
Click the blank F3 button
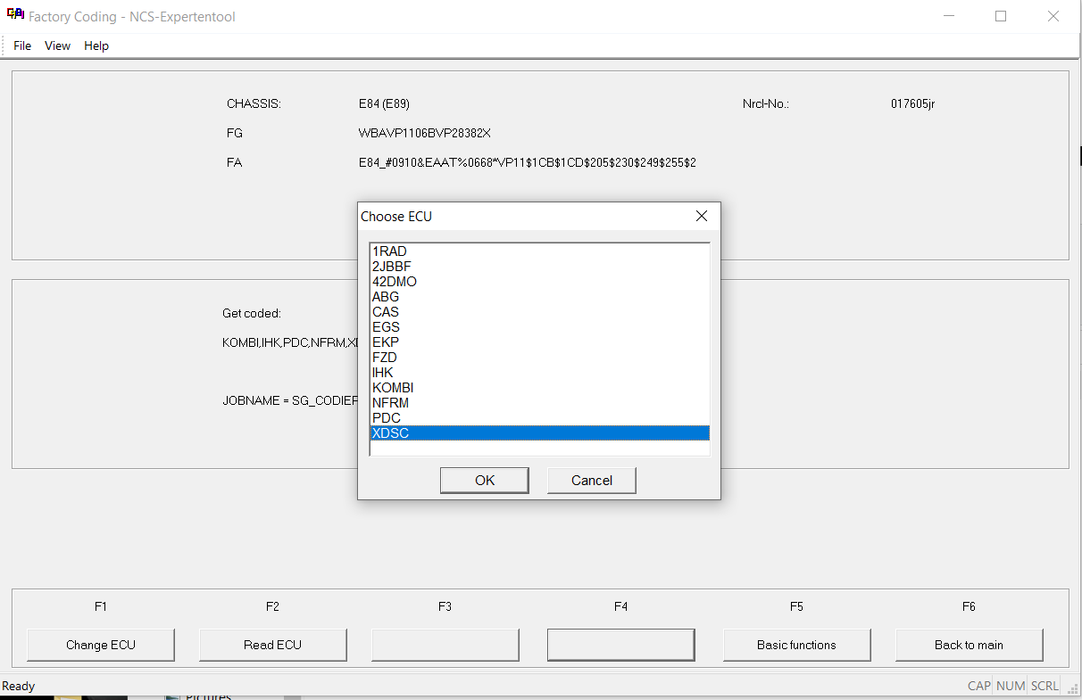pyautogui.click(x=445, y=645)
